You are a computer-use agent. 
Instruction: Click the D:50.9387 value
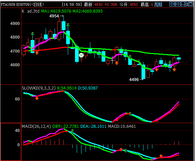click(x=88, y=88)
